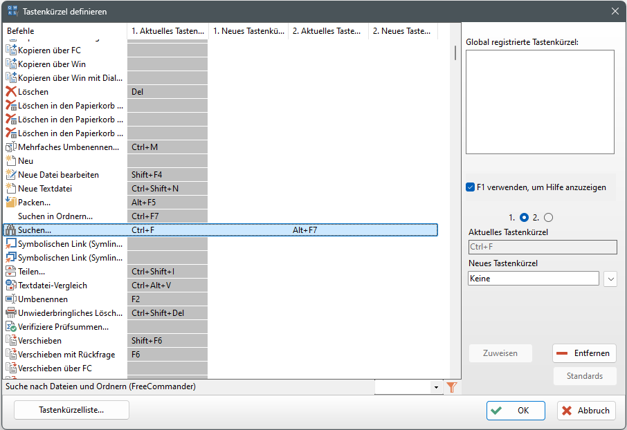Click the Verifiziere Prüfsummen icon
This screenshot has height=430, width=627.
10,326
